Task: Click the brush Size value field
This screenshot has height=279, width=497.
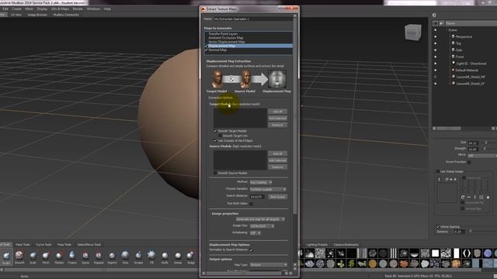Action: pyautogui.click(x=473, y=143)
